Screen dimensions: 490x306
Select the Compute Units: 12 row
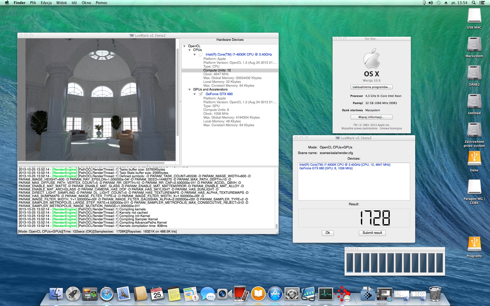[230, 70]
